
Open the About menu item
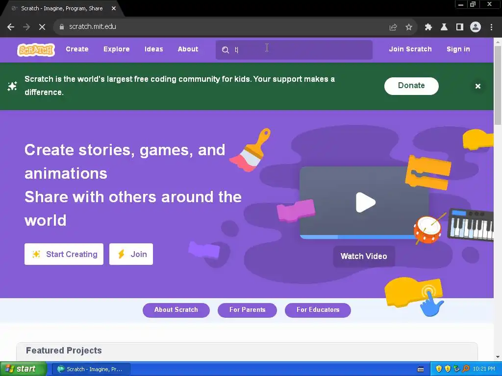tap(188, 49)
